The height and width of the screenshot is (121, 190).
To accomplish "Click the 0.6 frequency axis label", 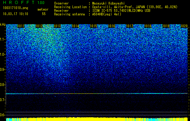I will (2, 115).
